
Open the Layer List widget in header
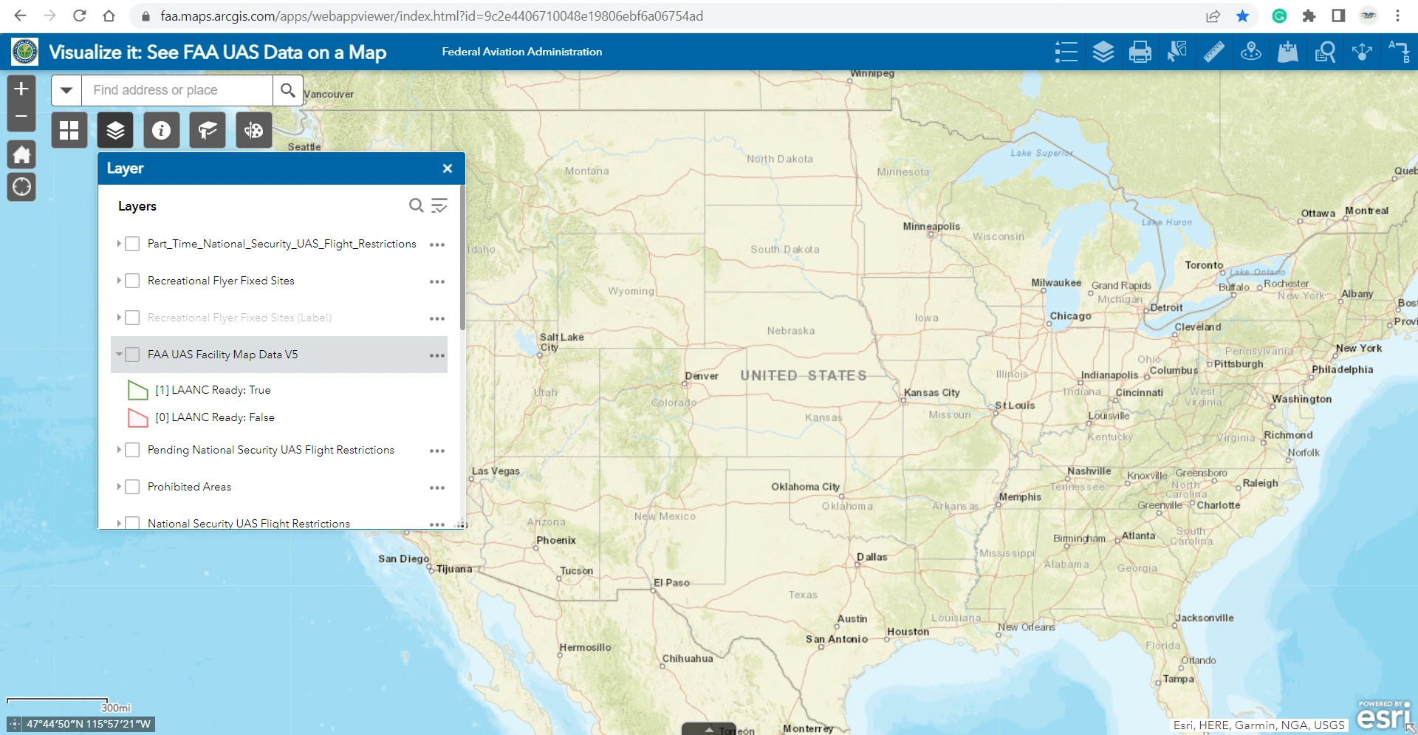point(1103,52)
